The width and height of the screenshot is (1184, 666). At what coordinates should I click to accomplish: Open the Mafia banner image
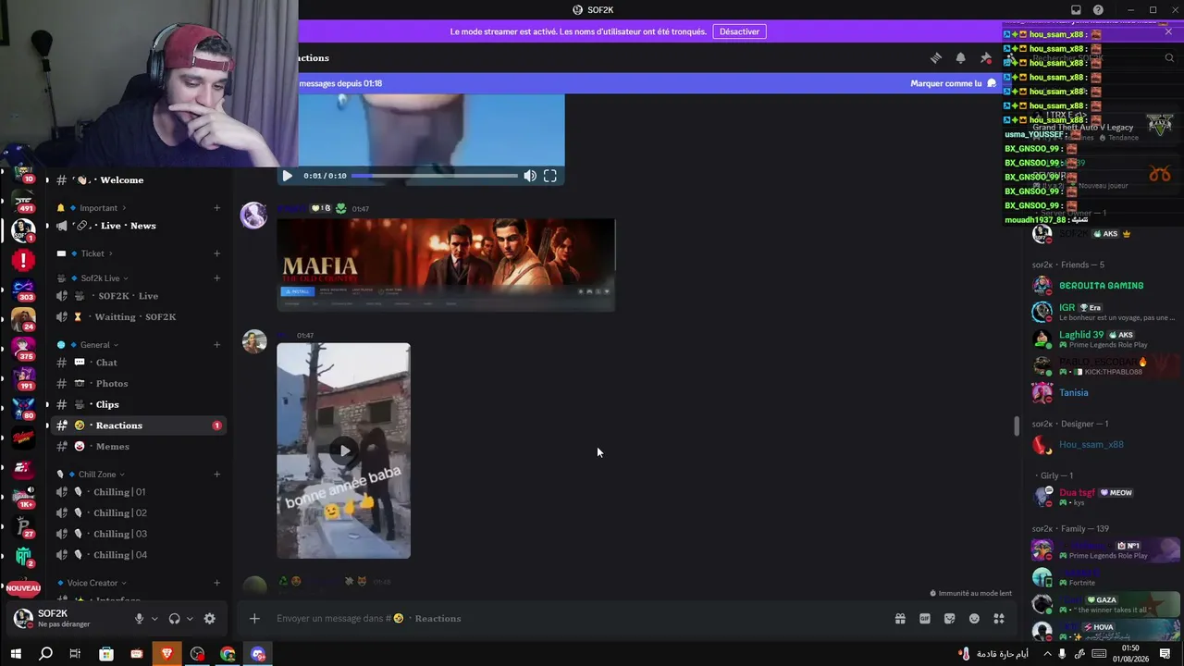coord(446,265)
